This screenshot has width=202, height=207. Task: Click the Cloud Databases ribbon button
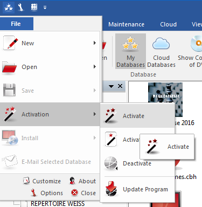click(x=161, y=52)
